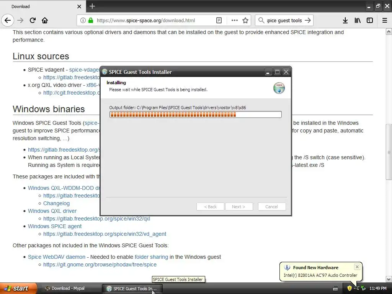
Task: Click the search magnifier icon
Action: pyautogui.click(x=261, y=20)
